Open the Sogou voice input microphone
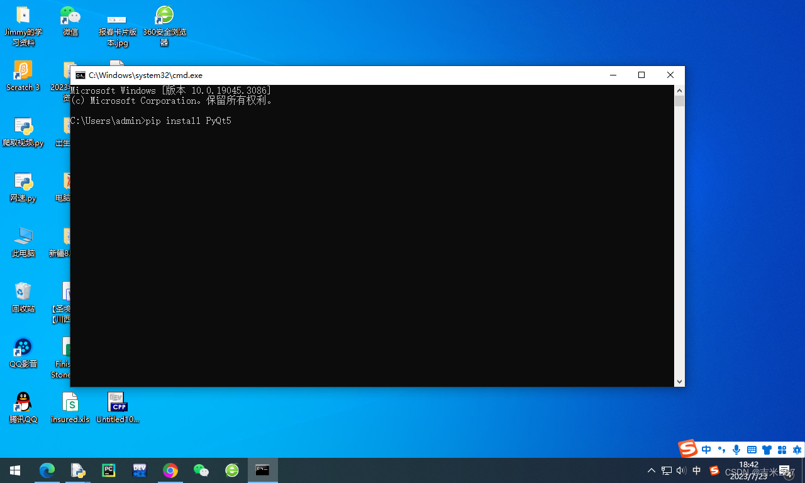 coord(736,450)
